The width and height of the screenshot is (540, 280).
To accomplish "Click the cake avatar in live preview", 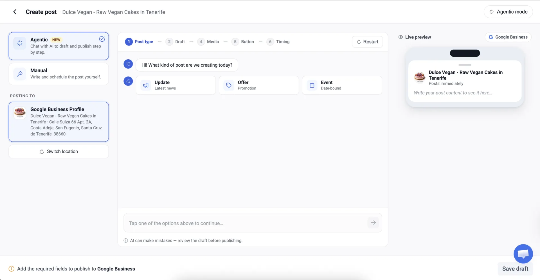I will pos(420,77).
